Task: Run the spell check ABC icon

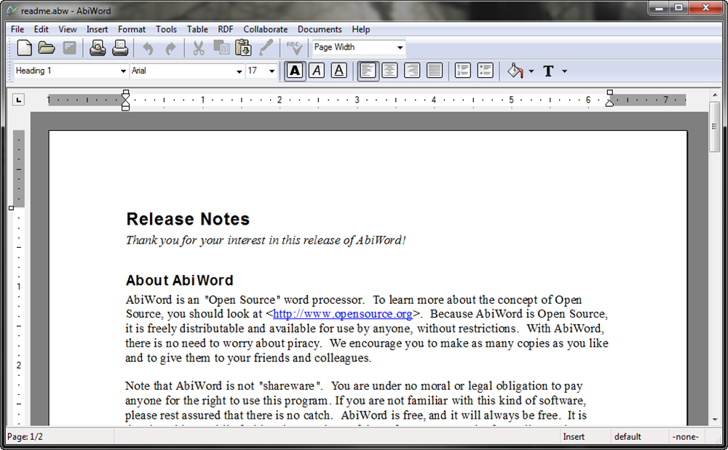Action: click(x=294, y=48)
